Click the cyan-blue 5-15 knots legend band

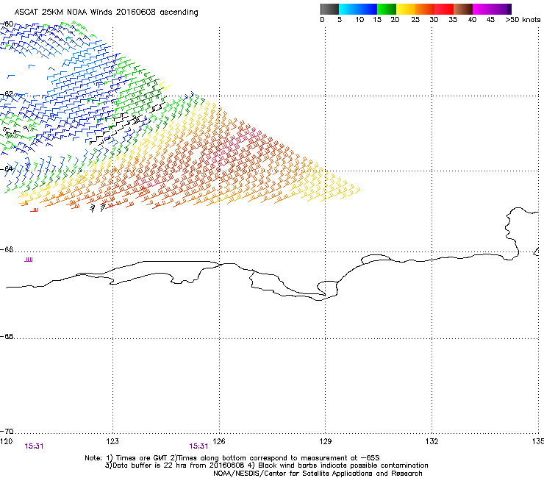[x=358, y=9]
